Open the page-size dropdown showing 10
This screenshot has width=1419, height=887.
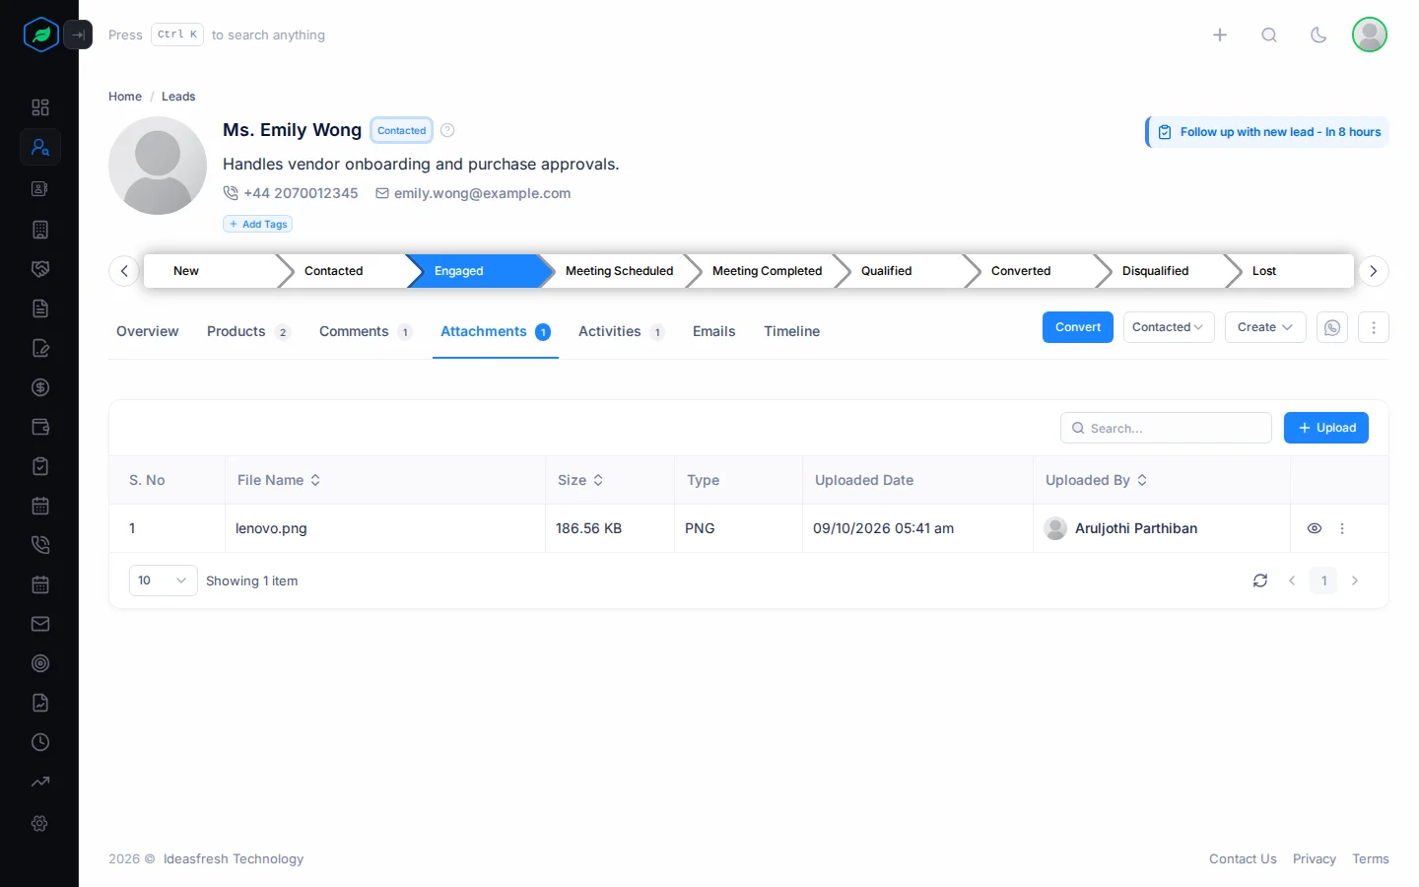[x=164, y=580]
